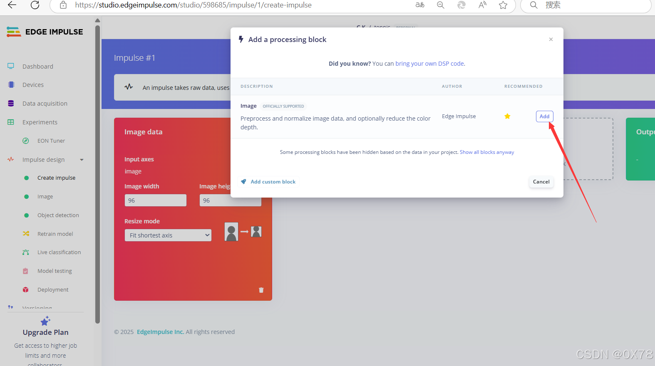
Task: Click the Live classification icon
Action: [x=26, y=252]
